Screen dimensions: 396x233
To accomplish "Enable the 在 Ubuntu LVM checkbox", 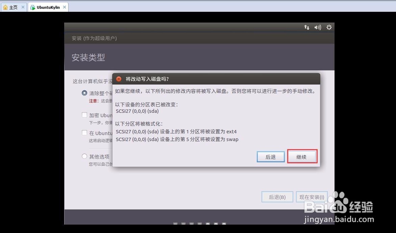I will click(x=84, y=133).
